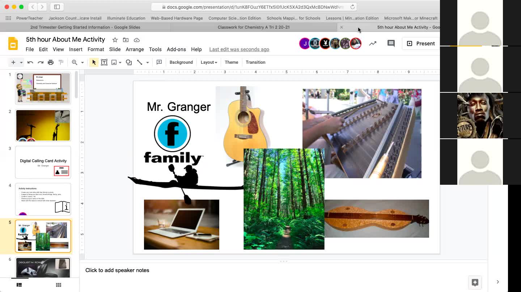Switch to 2nd Trimester Getting Started tab
The height and width of the screenshot is (292, 521).
pos(85,27)
